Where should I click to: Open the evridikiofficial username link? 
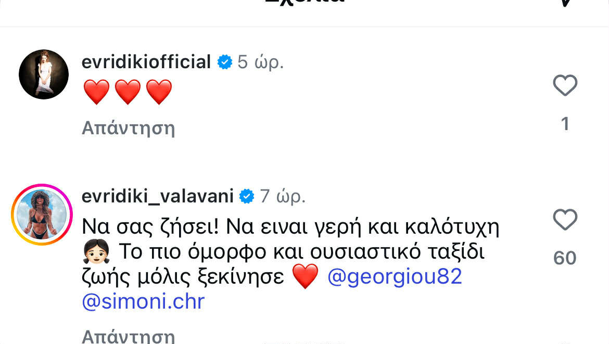click(x=146, y=62)
